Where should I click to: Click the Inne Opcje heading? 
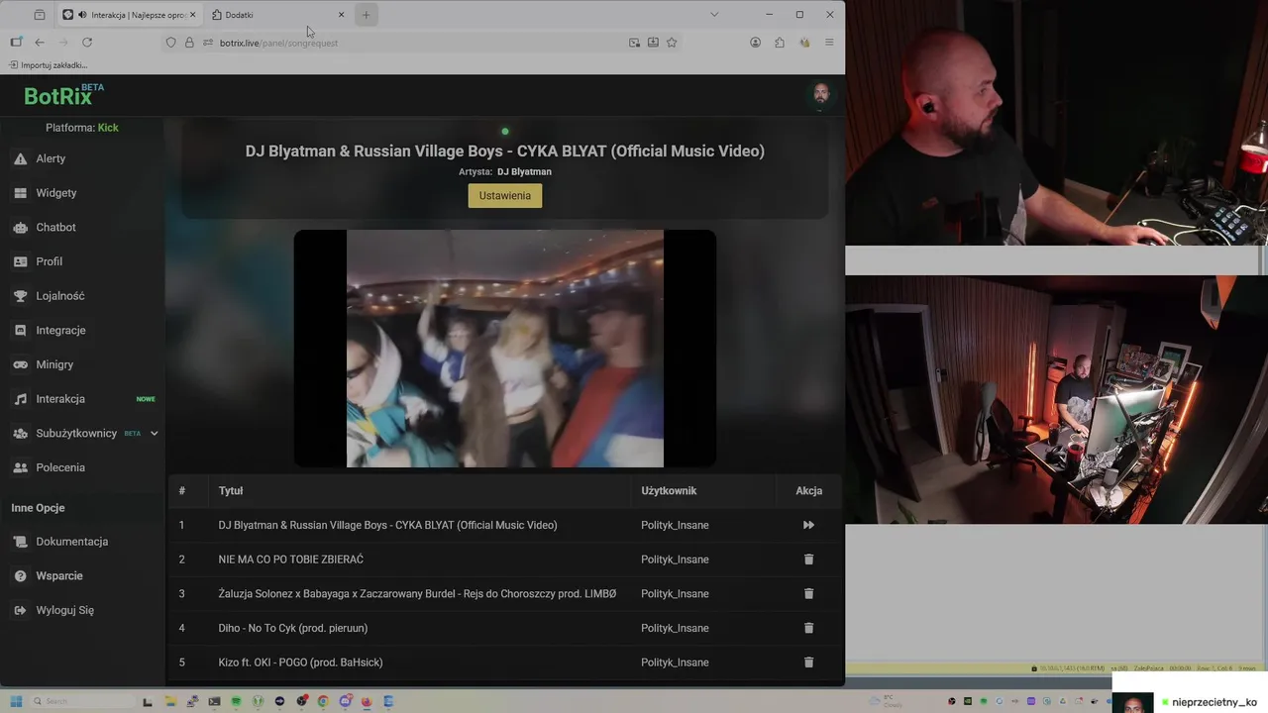click(x=38, y=508)
